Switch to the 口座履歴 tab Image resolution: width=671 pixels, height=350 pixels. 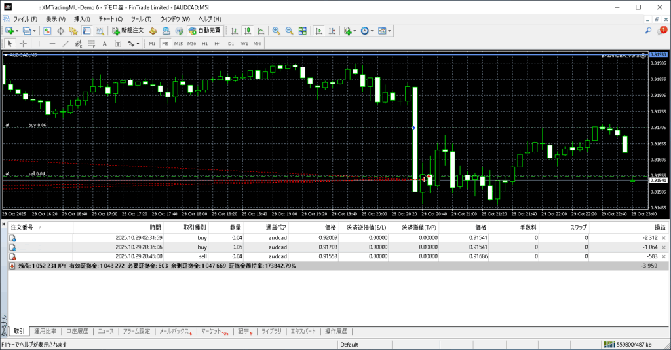78,331
